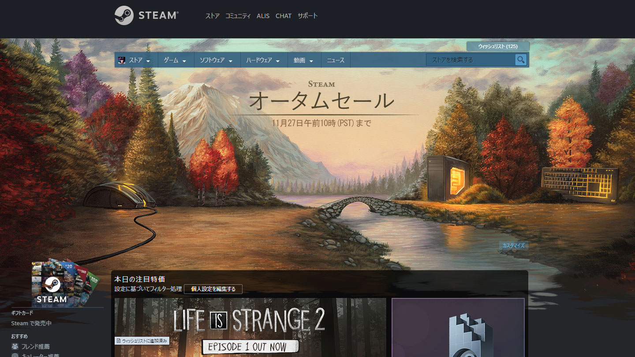The height and width of the screenshot is (357, 635).
Task: Open the ALIS profile menu
Action: coord(263,16)
